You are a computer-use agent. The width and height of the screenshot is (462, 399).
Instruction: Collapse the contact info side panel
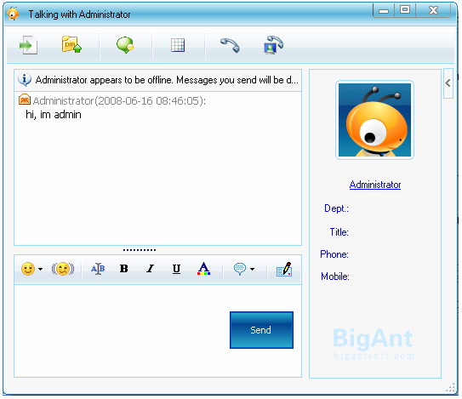coord(448,83)
